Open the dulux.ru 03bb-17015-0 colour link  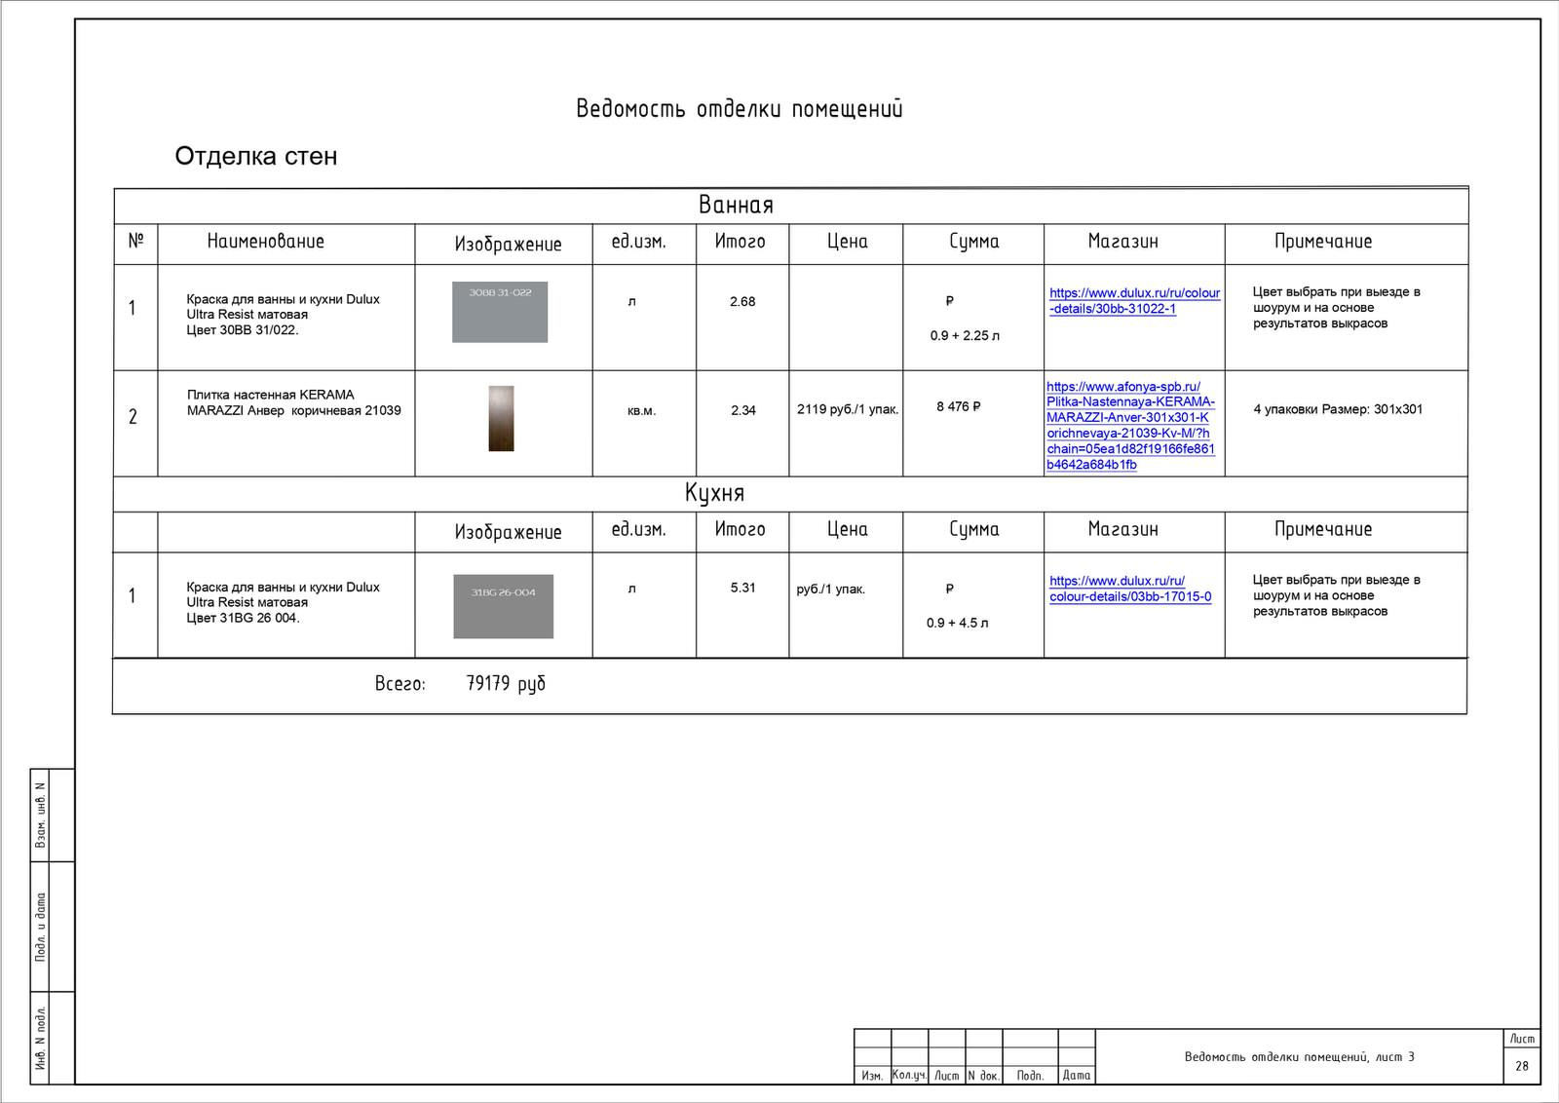[1130, 589]
